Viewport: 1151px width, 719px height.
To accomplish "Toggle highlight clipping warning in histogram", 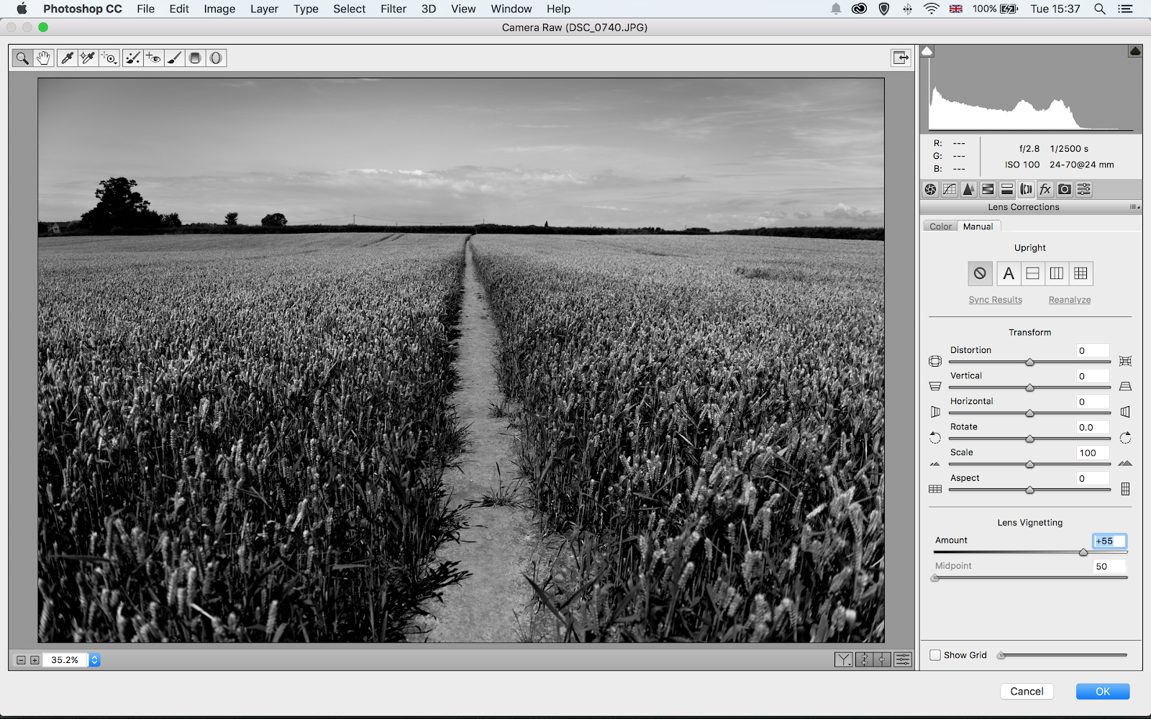I will (x=1135, y=51).
